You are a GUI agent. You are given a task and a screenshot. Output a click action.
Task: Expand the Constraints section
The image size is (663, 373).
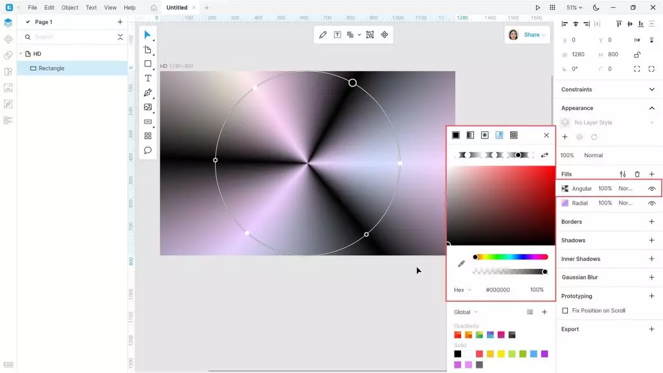[x=651, y=89]
